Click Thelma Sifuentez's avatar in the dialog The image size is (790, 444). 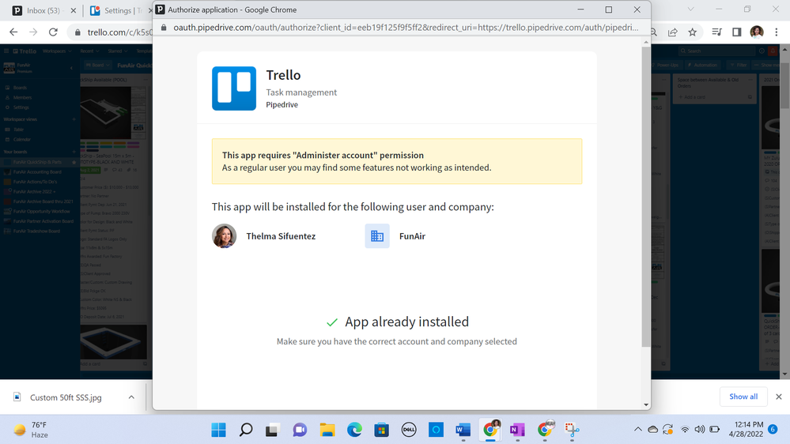[225, 235]
